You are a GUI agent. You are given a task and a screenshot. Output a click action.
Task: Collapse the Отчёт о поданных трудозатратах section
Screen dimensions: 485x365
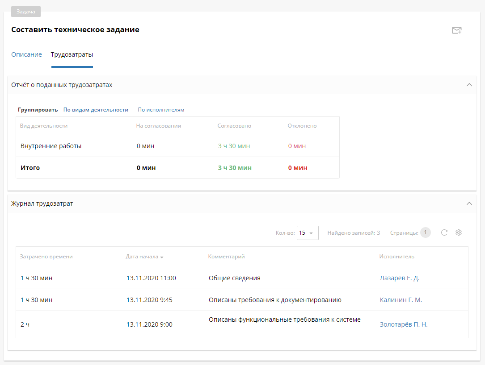[469, 85]
